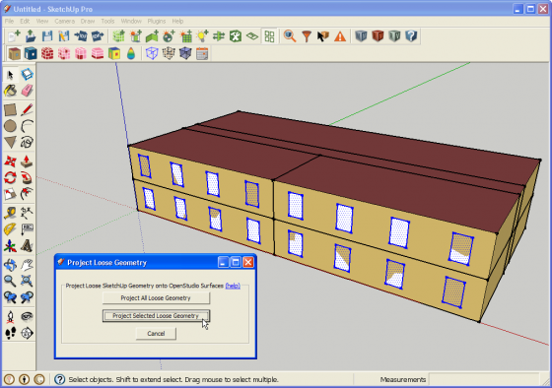
Task: Select the Text label tool
Action: point(27,229)
